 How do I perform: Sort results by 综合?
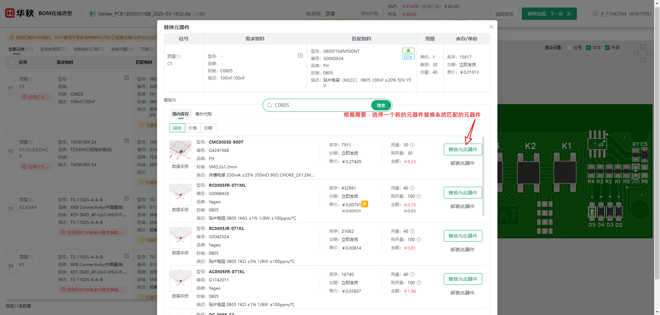point(177,128)
